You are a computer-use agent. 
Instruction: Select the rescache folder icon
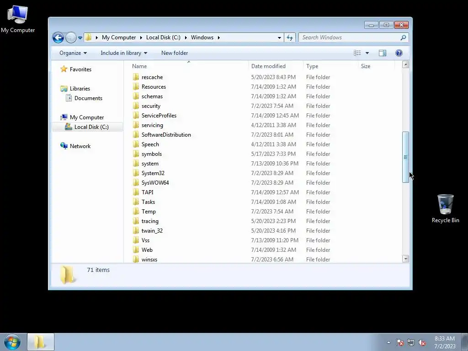(136, 77)
